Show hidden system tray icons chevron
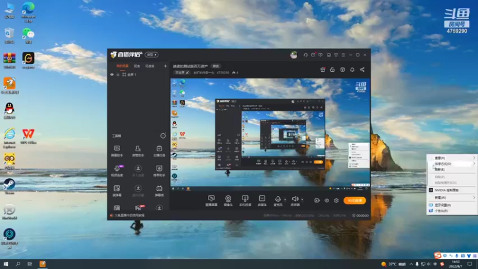This screenshot has width=478, height=269. (x=411, y=264)
